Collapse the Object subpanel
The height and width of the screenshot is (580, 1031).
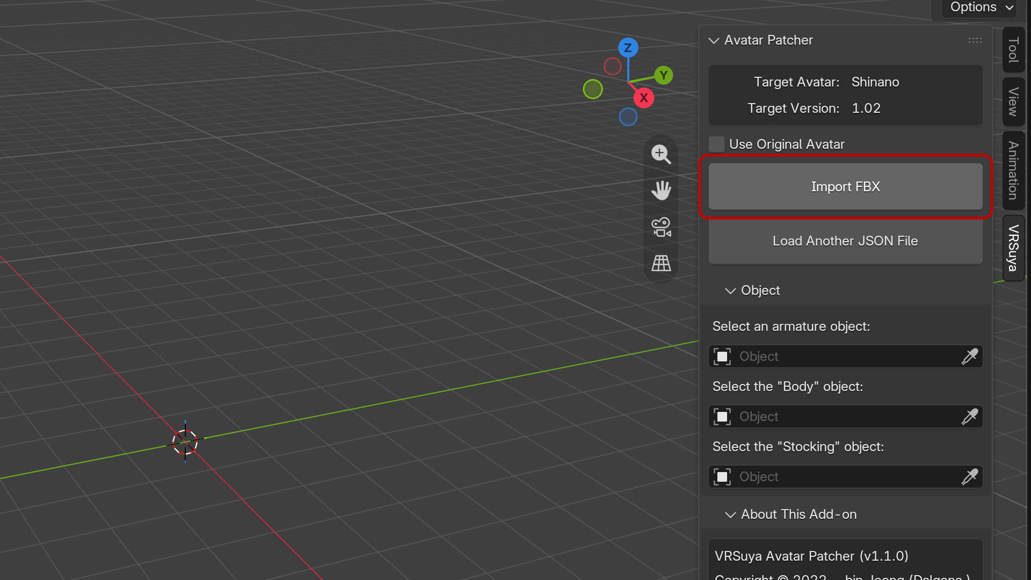(730, 291)
